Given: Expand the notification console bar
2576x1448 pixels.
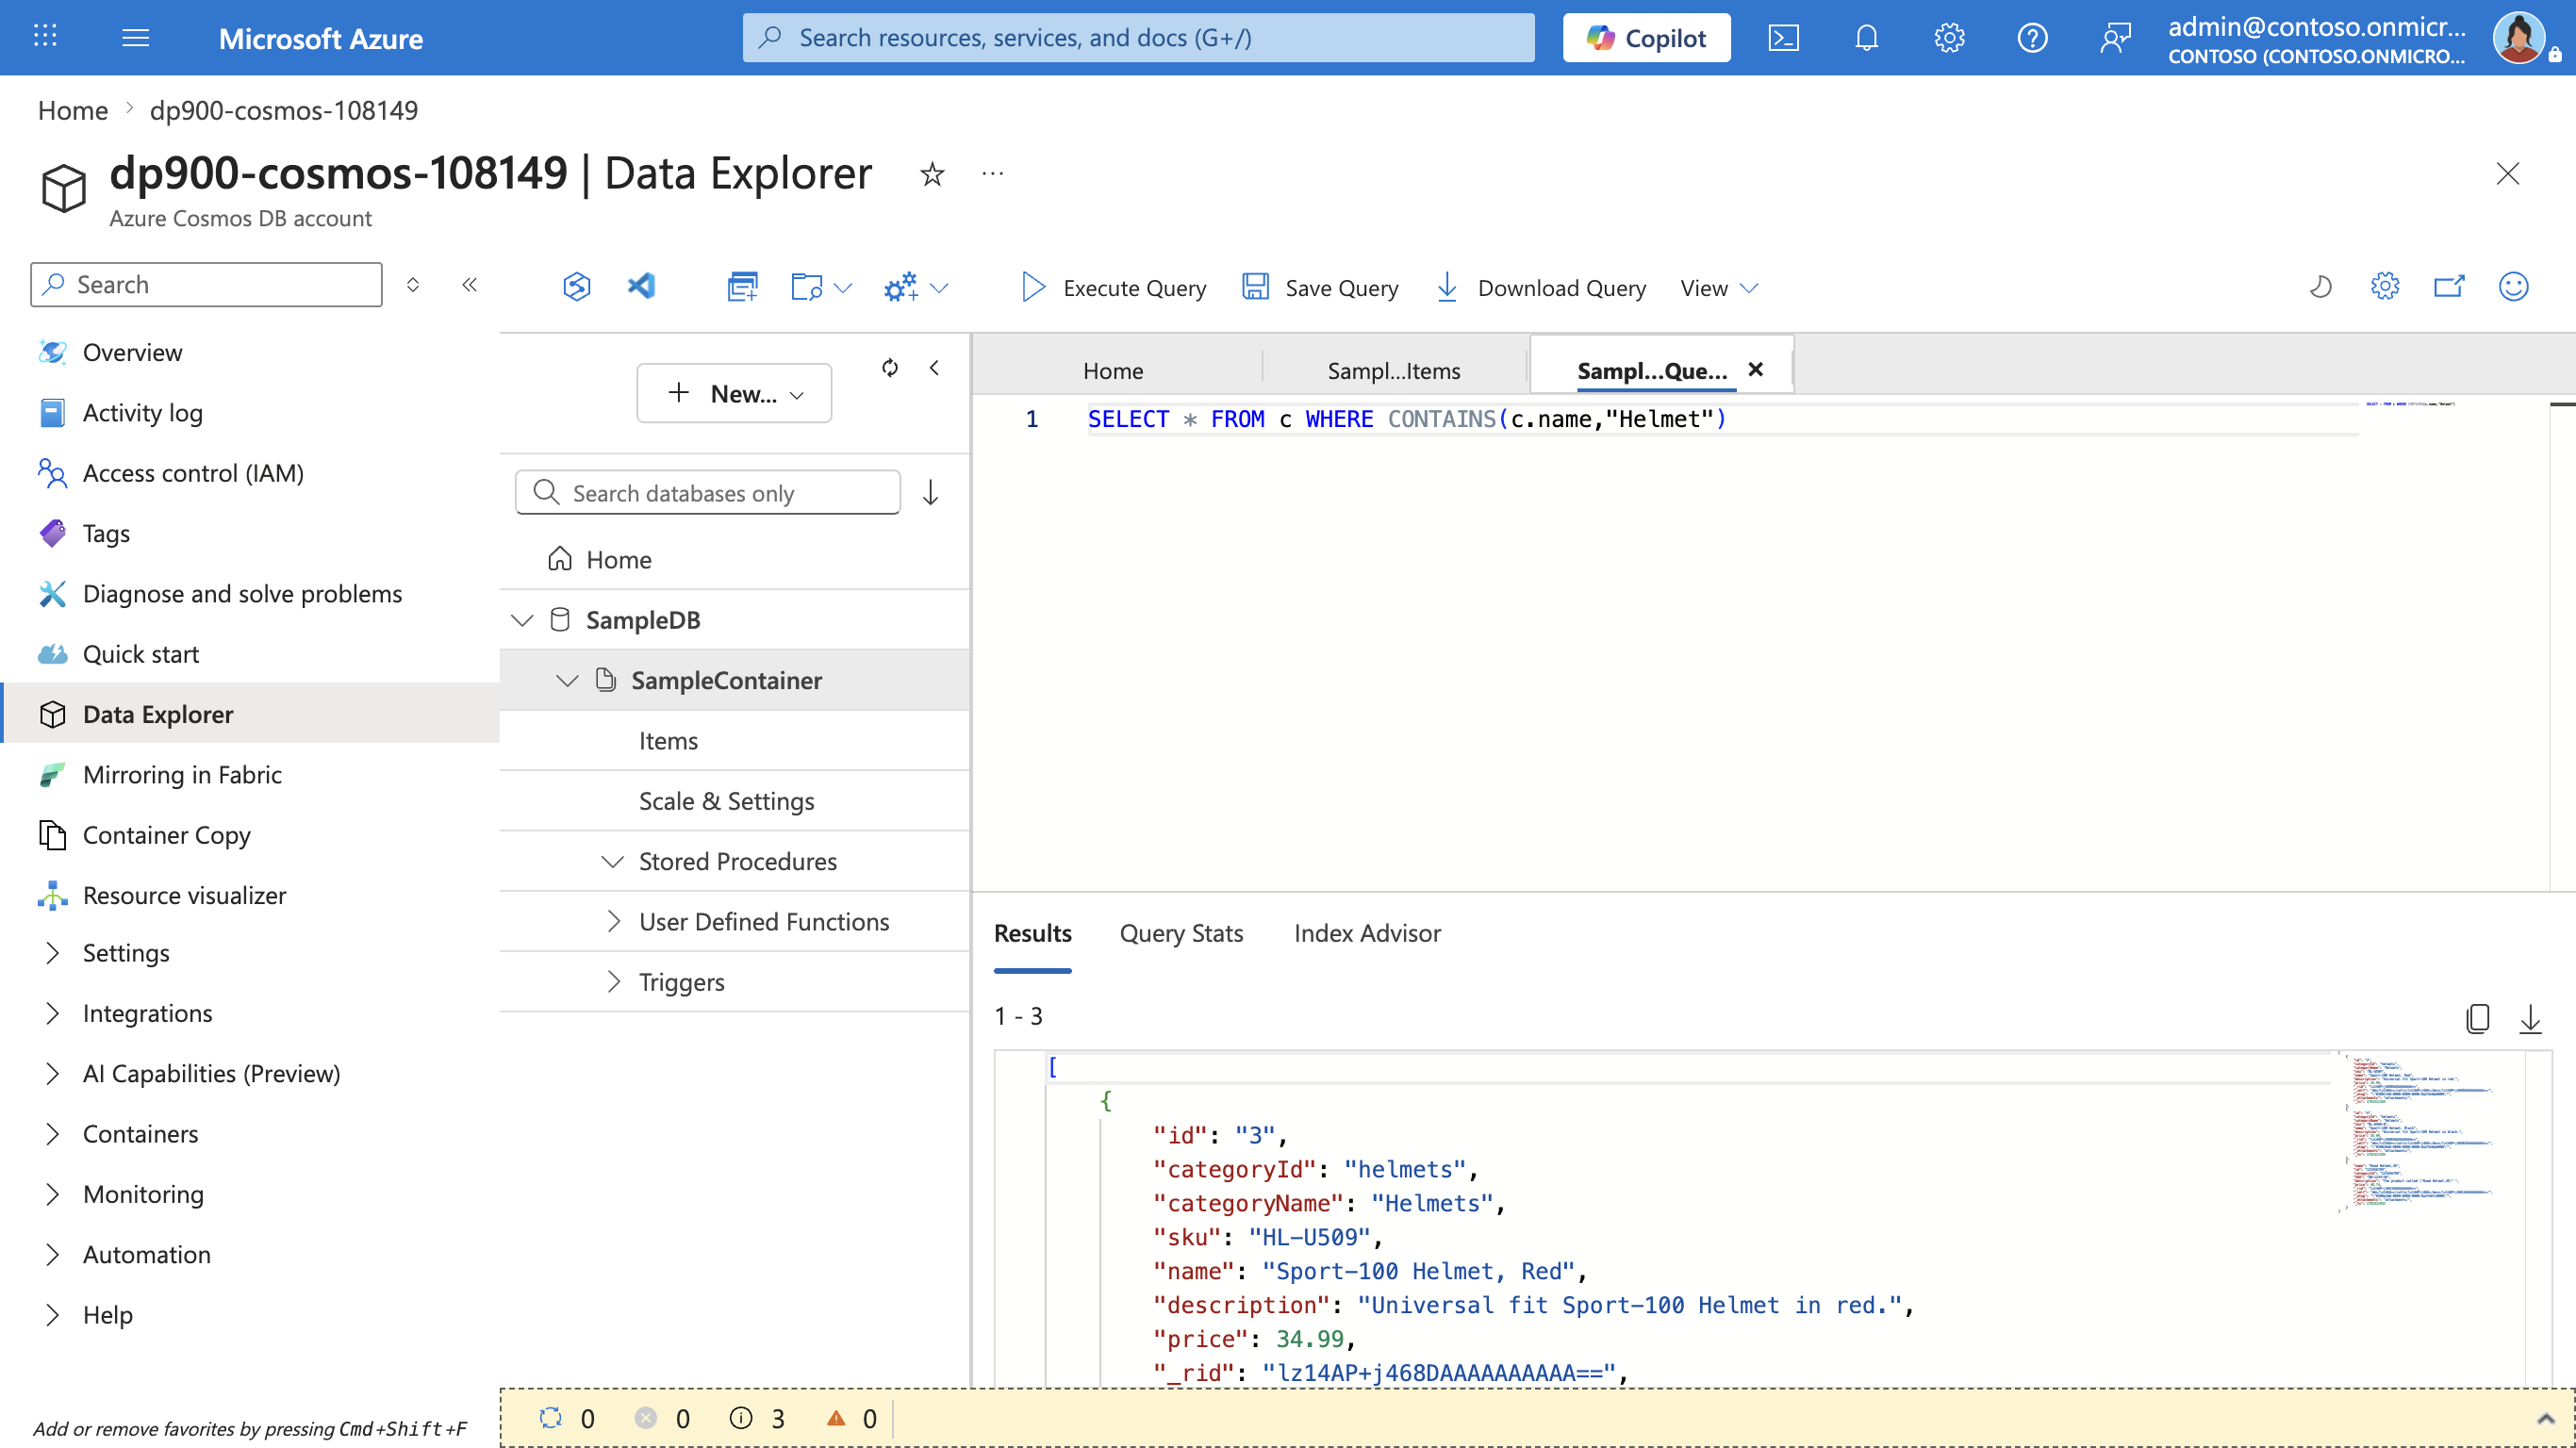Looking at the screenshot, I should (x=2545, y=1418).
